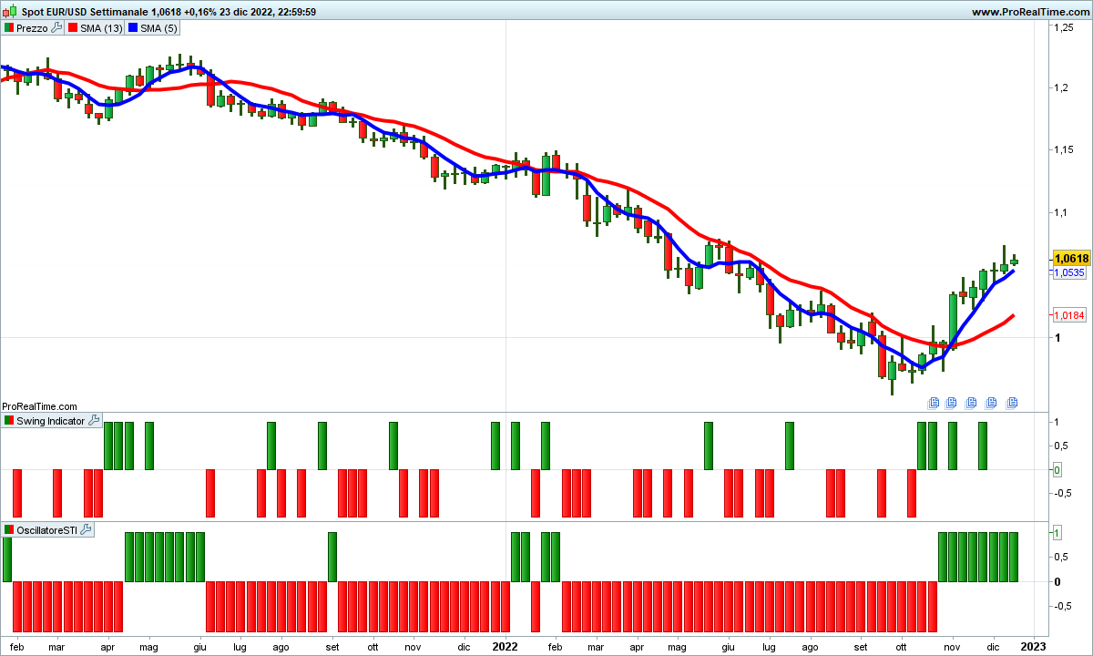Click the Swing Indicator wrench icon

click(94, 421)
